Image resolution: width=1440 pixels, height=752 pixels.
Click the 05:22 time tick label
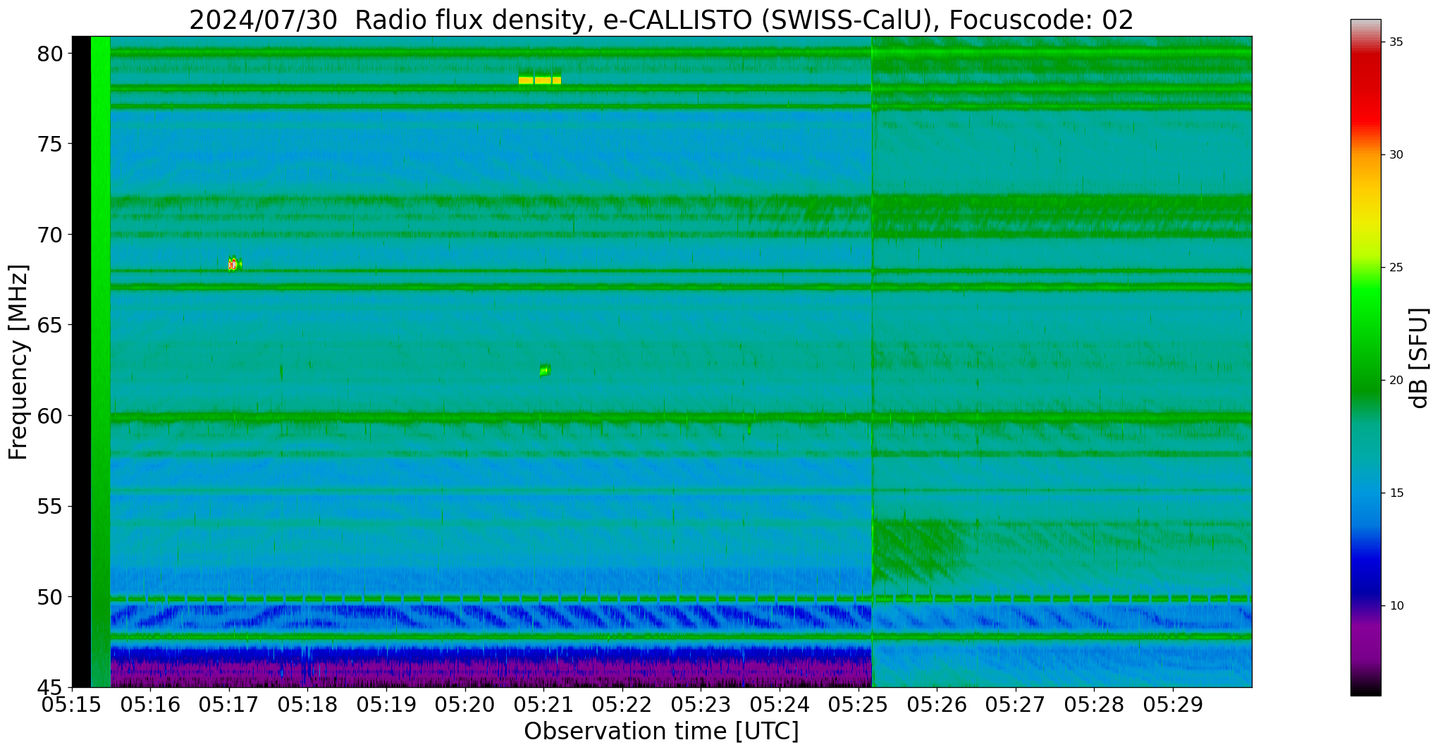coord(622,704)
